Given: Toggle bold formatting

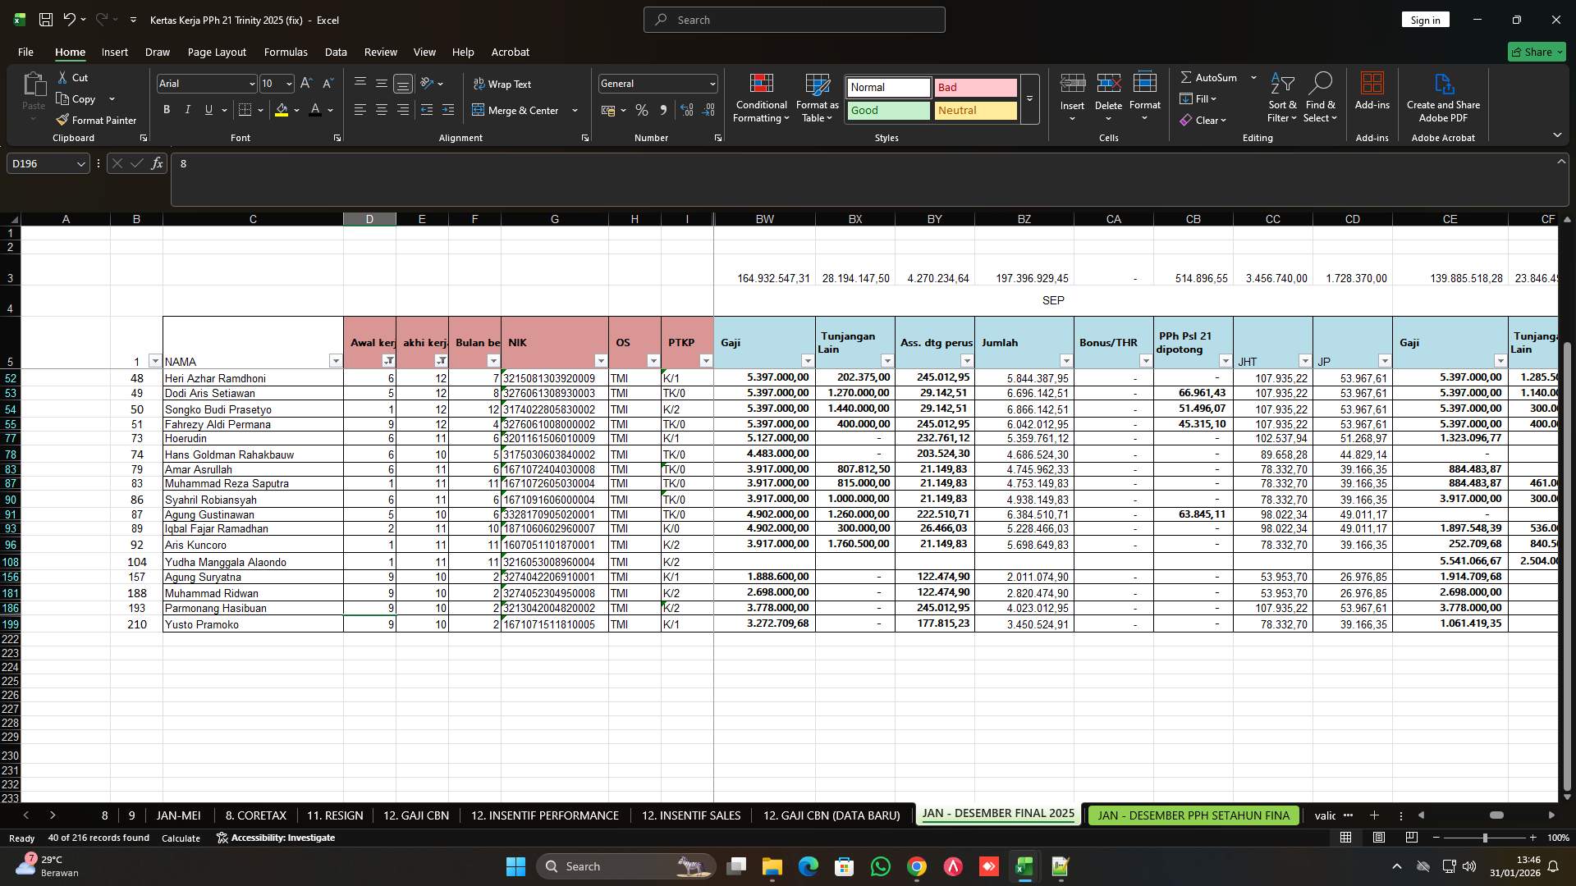Looking at the screenshot, I should click(x=166, y=109).
